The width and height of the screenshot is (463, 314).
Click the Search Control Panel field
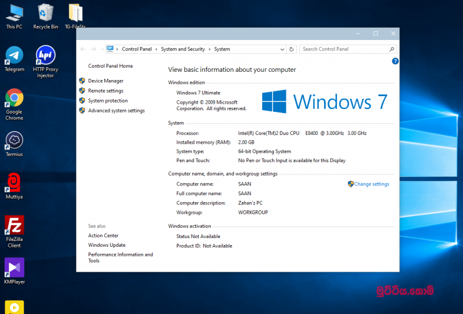pos(344,49)
